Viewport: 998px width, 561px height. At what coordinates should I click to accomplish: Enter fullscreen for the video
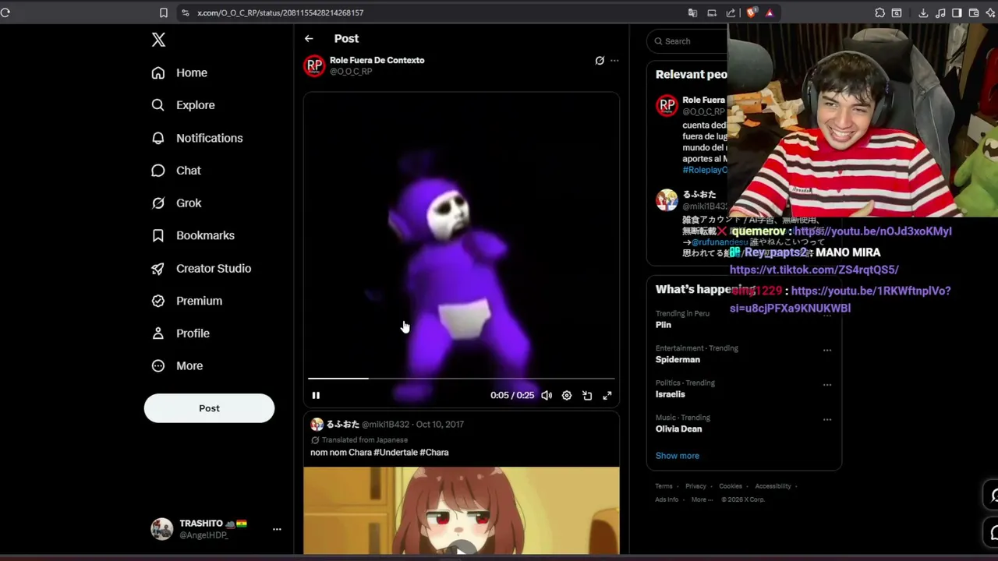607,395
